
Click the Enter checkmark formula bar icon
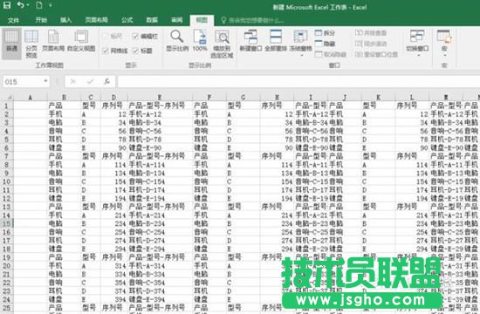[90, 81]
